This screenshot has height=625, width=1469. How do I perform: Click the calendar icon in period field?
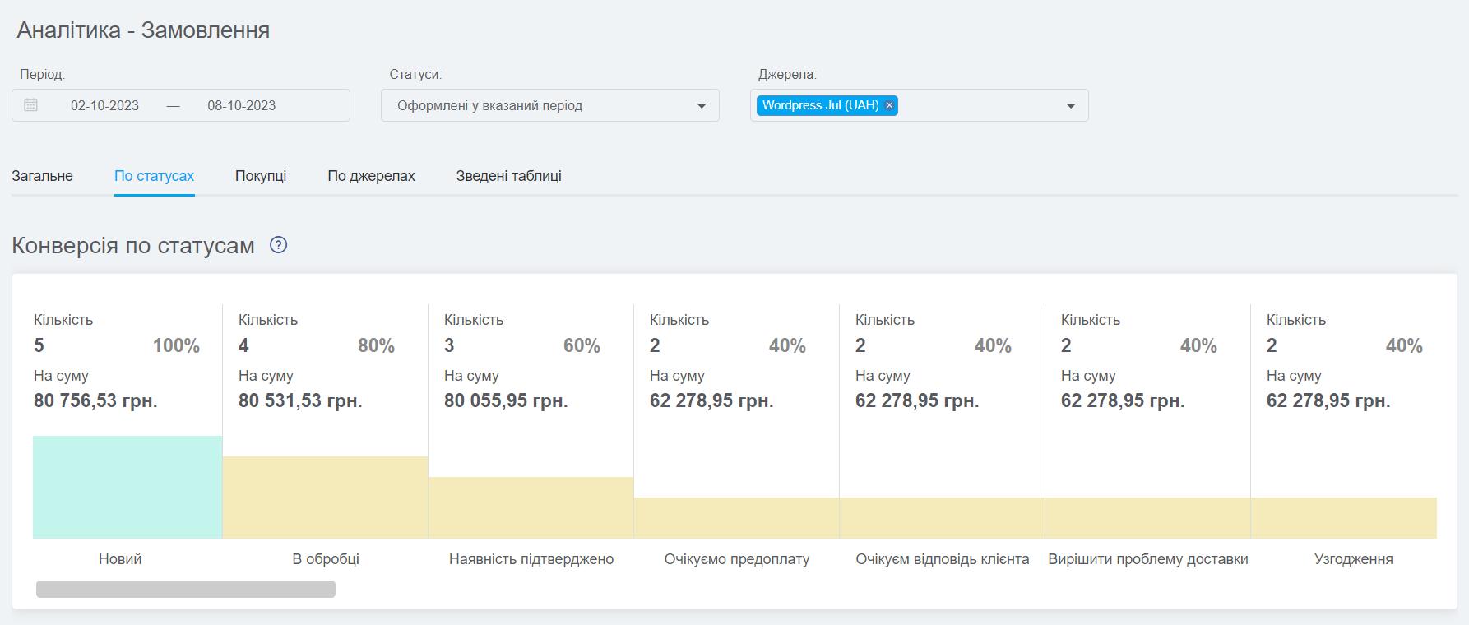coord(31,105)
